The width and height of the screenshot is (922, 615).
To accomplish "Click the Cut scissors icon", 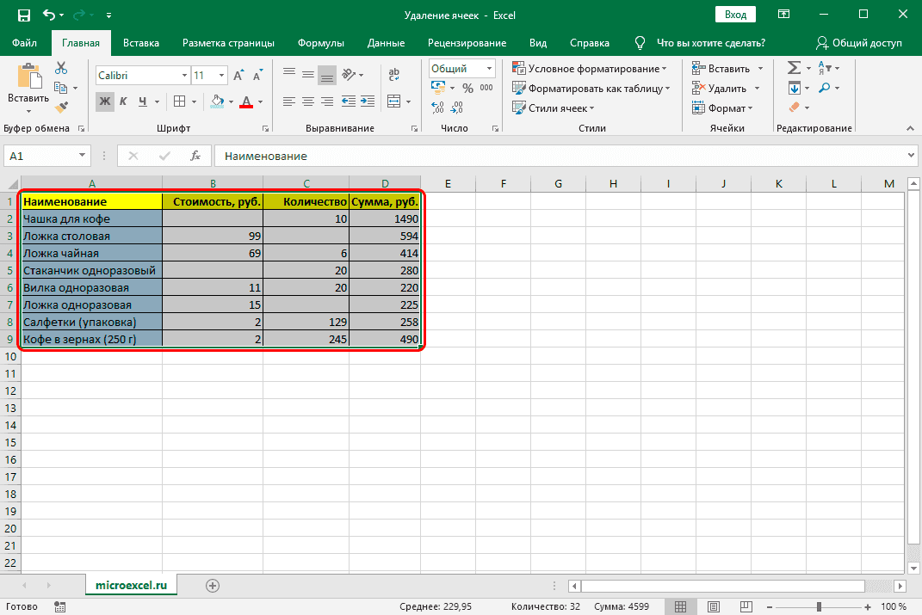I will [x=61, y=68].
